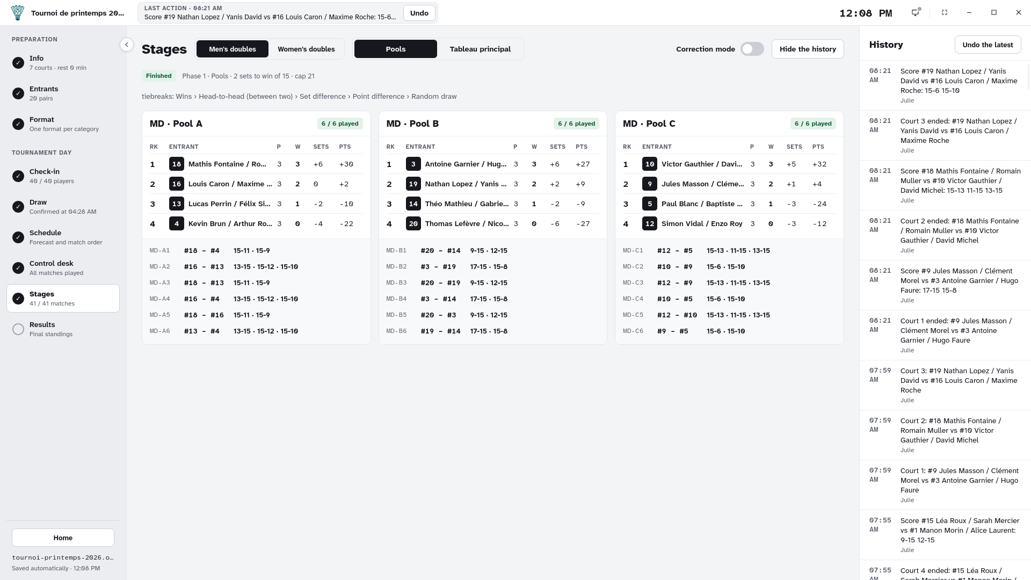
Task: Toggle the Correction mode switch
Action: click(x=752, y=49)
